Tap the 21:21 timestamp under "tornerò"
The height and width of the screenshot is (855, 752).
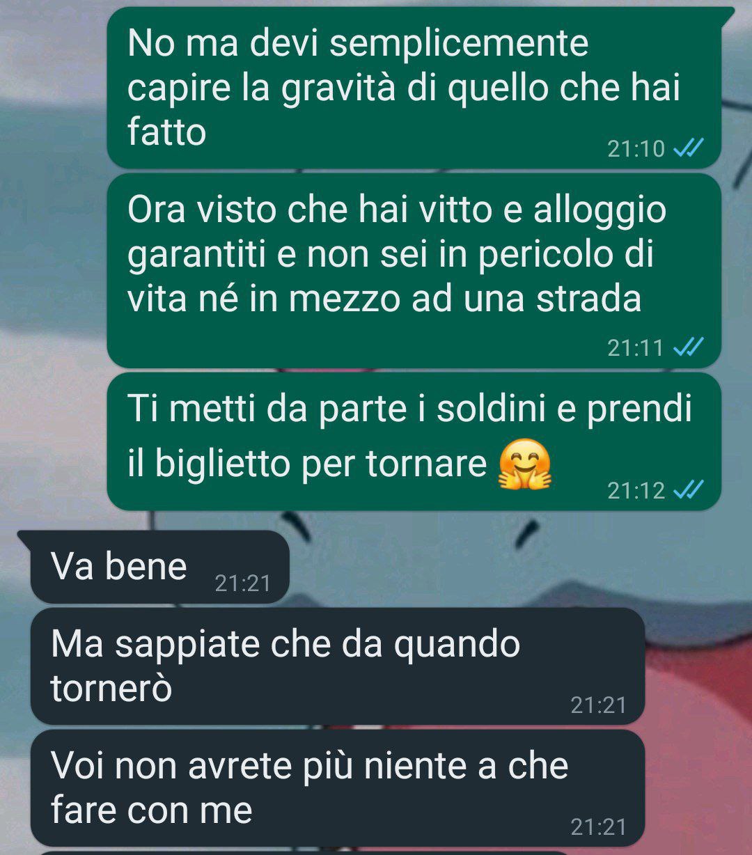(599, 705)
